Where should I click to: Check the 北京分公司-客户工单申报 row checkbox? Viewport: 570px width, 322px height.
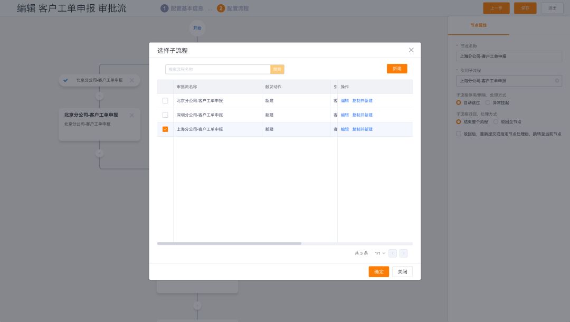(165, 101)
